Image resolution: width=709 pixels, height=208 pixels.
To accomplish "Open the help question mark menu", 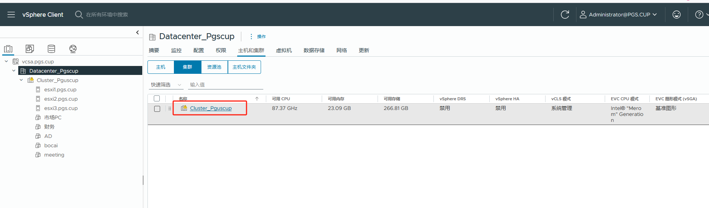I will [699, 15].
